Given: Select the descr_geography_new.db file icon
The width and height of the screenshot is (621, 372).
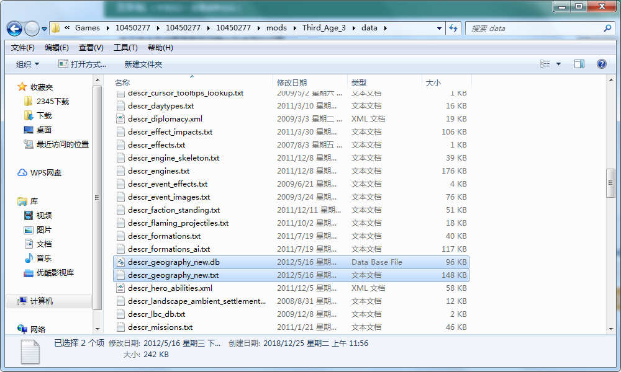Looking at the screenshot, I should coord(121,262).
